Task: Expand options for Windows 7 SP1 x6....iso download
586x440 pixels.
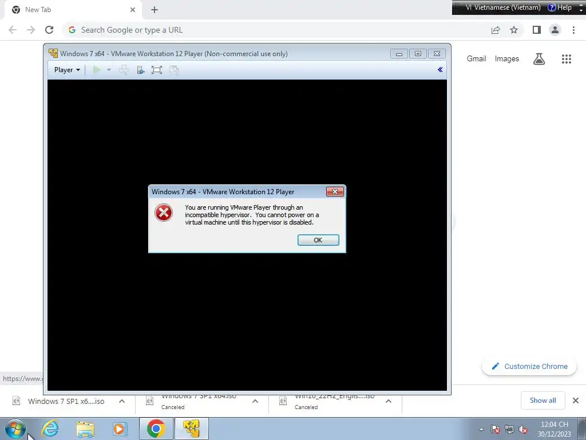Action: (x=122, y=401)
